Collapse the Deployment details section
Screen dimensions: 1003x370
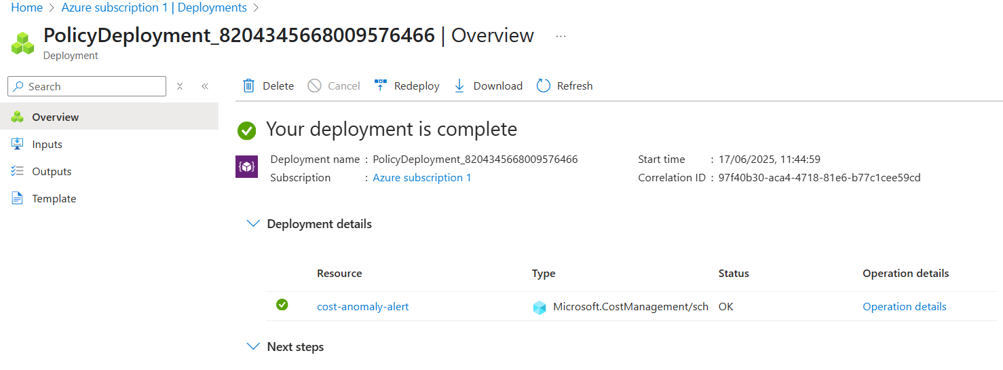click(x=253, y=223)
